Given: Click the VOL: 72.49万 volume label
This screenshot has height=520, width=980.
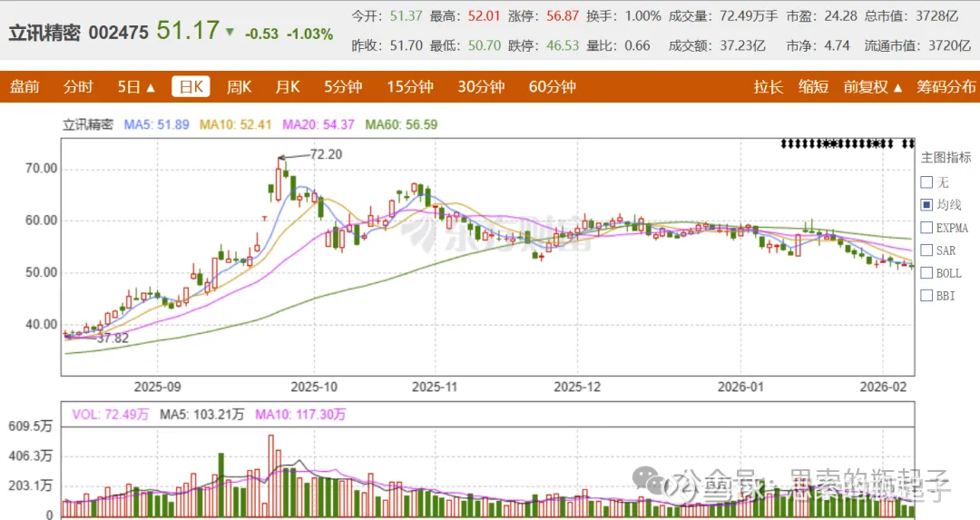Looking at the screenshot, I should (x=110, y=415).
